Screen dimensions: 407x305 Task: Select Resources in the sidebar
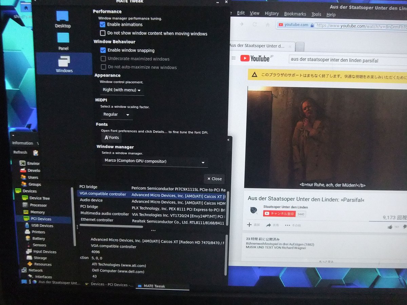tap(40, 264)
